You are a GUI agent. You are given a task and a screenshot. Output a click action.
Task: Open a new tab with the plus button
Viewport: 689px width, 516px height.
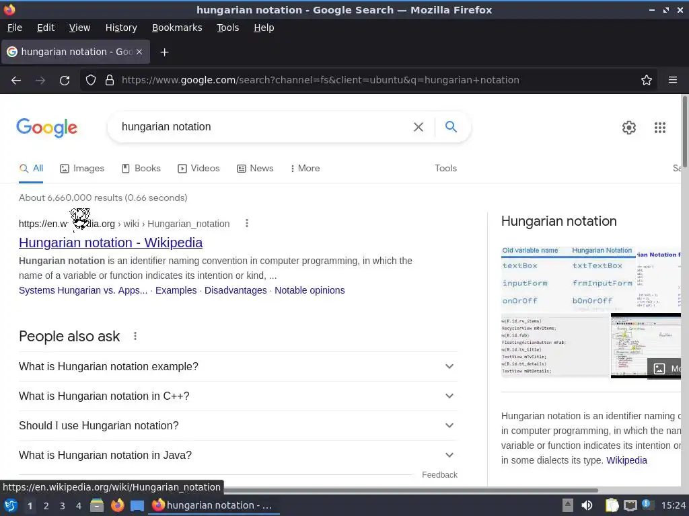tap(164, 52)
